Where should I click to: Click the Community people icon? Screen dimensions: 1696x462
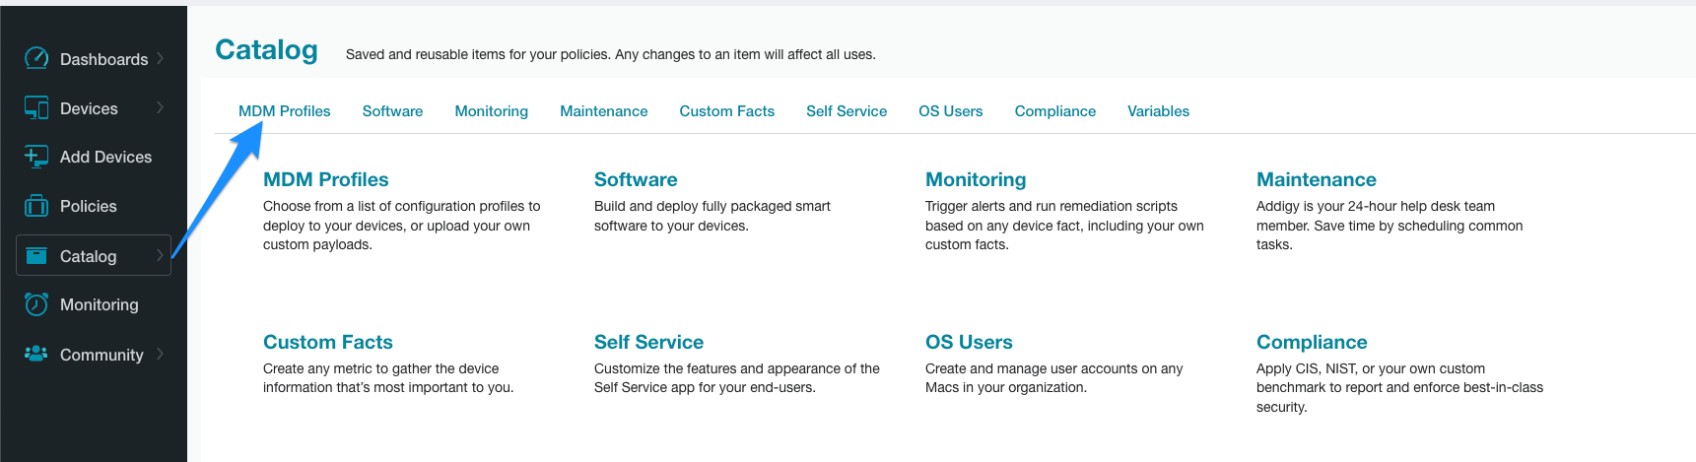[36, 353]
